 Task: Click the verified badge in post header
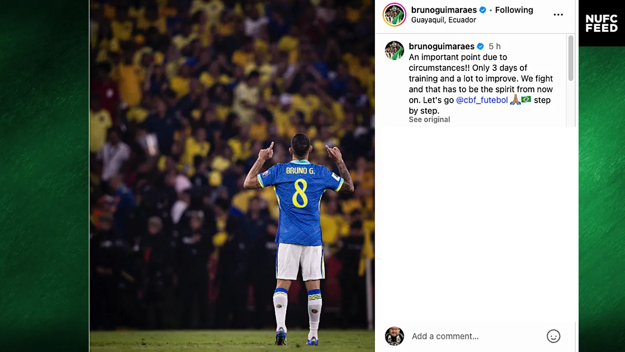(x=483, y=10)
